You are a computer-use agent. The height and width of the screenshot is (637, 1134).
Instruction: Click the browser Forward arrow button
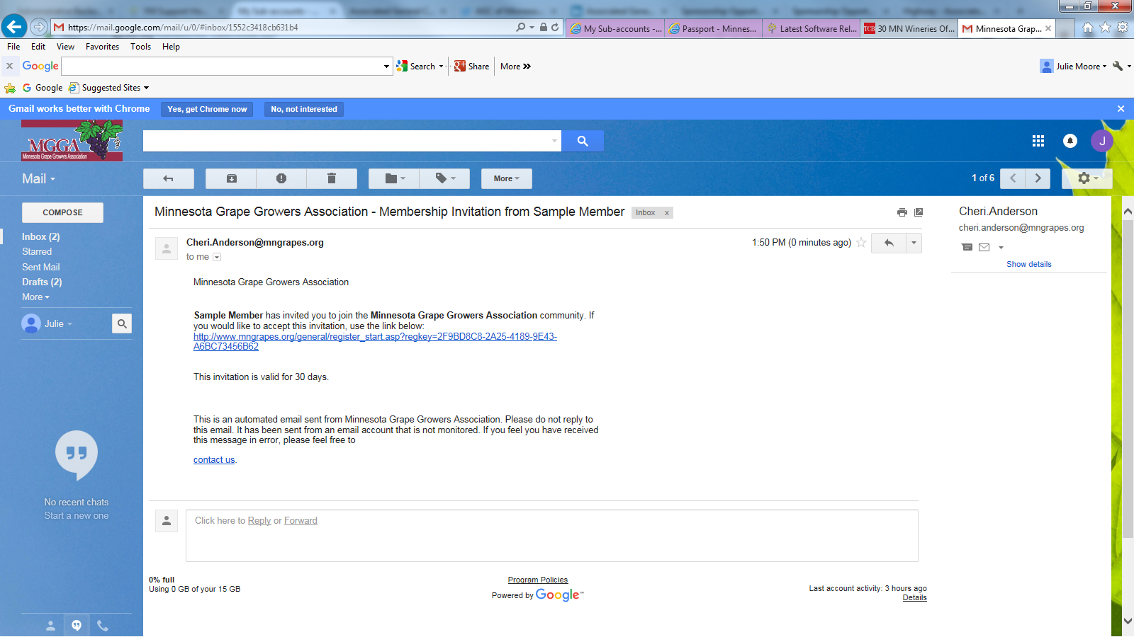(40, 27)
